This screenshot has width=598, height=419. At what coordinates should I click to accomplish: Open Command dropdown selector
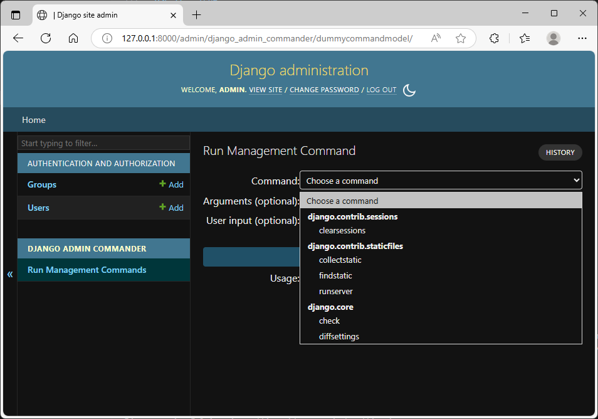coord(441,180)
